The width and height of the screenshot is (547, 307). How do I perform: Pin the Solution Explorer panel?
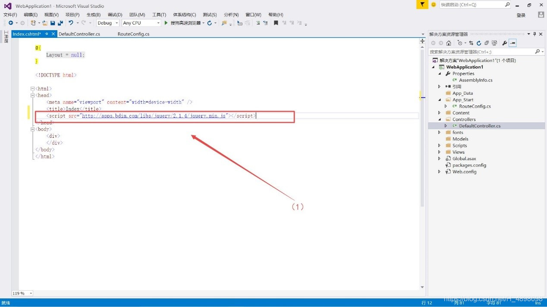click(534, 34)
